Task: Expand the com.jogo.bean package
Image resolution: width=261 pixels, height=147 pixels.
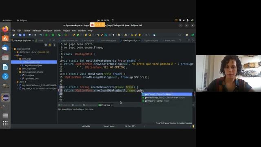Action: pos(18,69)
